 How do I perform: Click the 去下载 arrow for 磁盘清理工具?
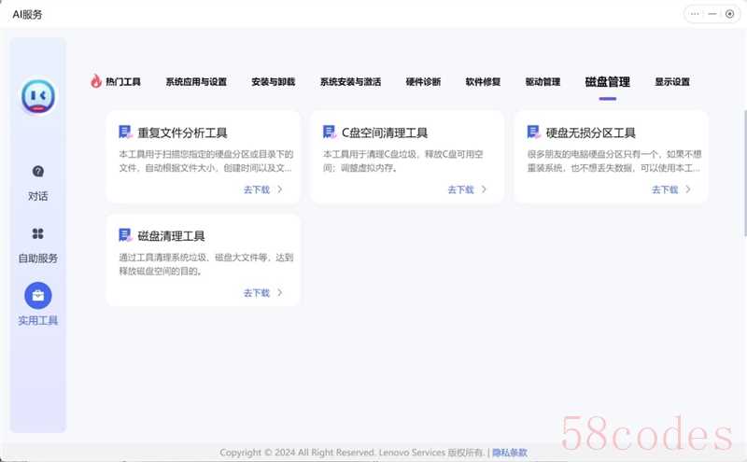pos(280,293)
